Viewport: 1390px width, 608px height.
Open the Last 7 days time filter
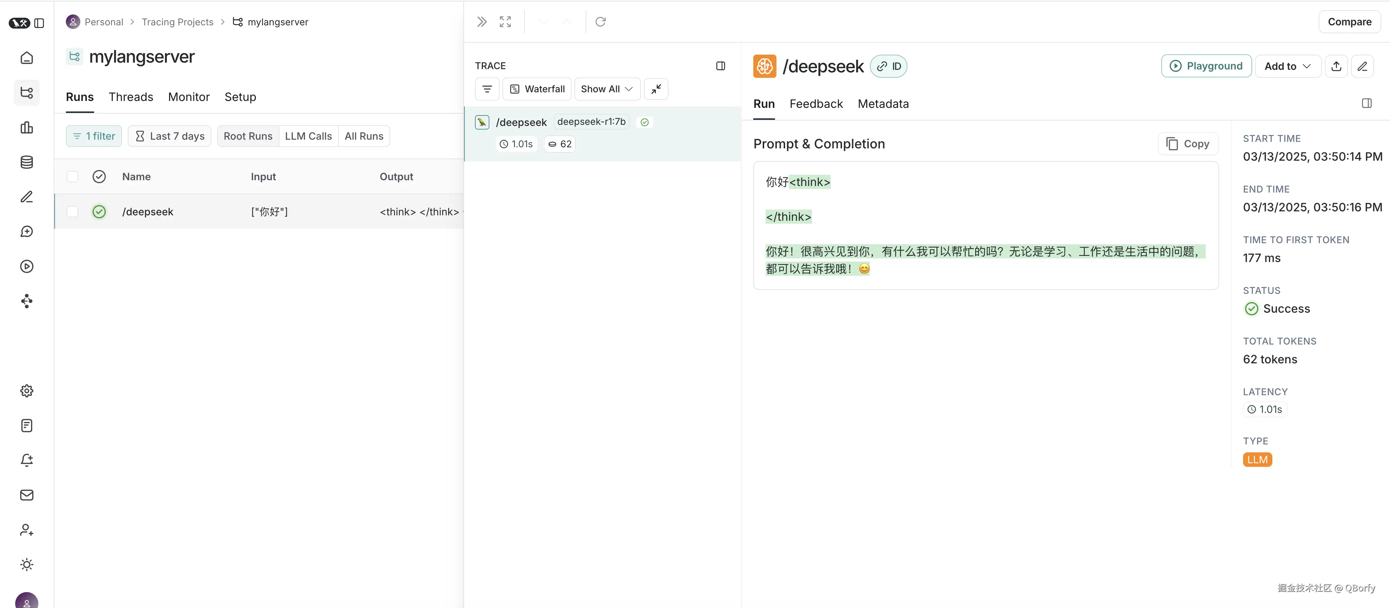click(169, 136)
